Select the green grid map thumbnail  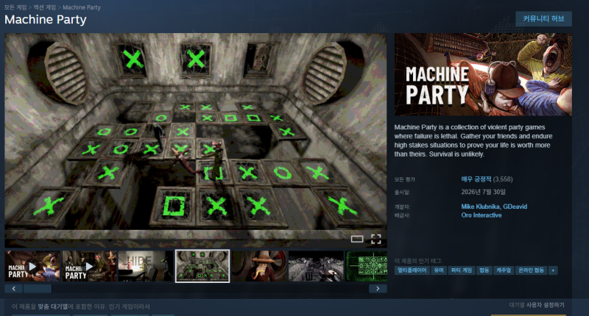(x=366, y=266)
